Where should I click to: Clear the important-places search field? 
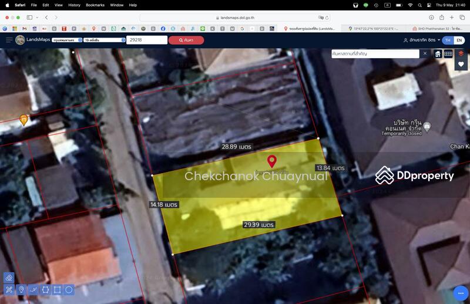click(x=425, y=53)
